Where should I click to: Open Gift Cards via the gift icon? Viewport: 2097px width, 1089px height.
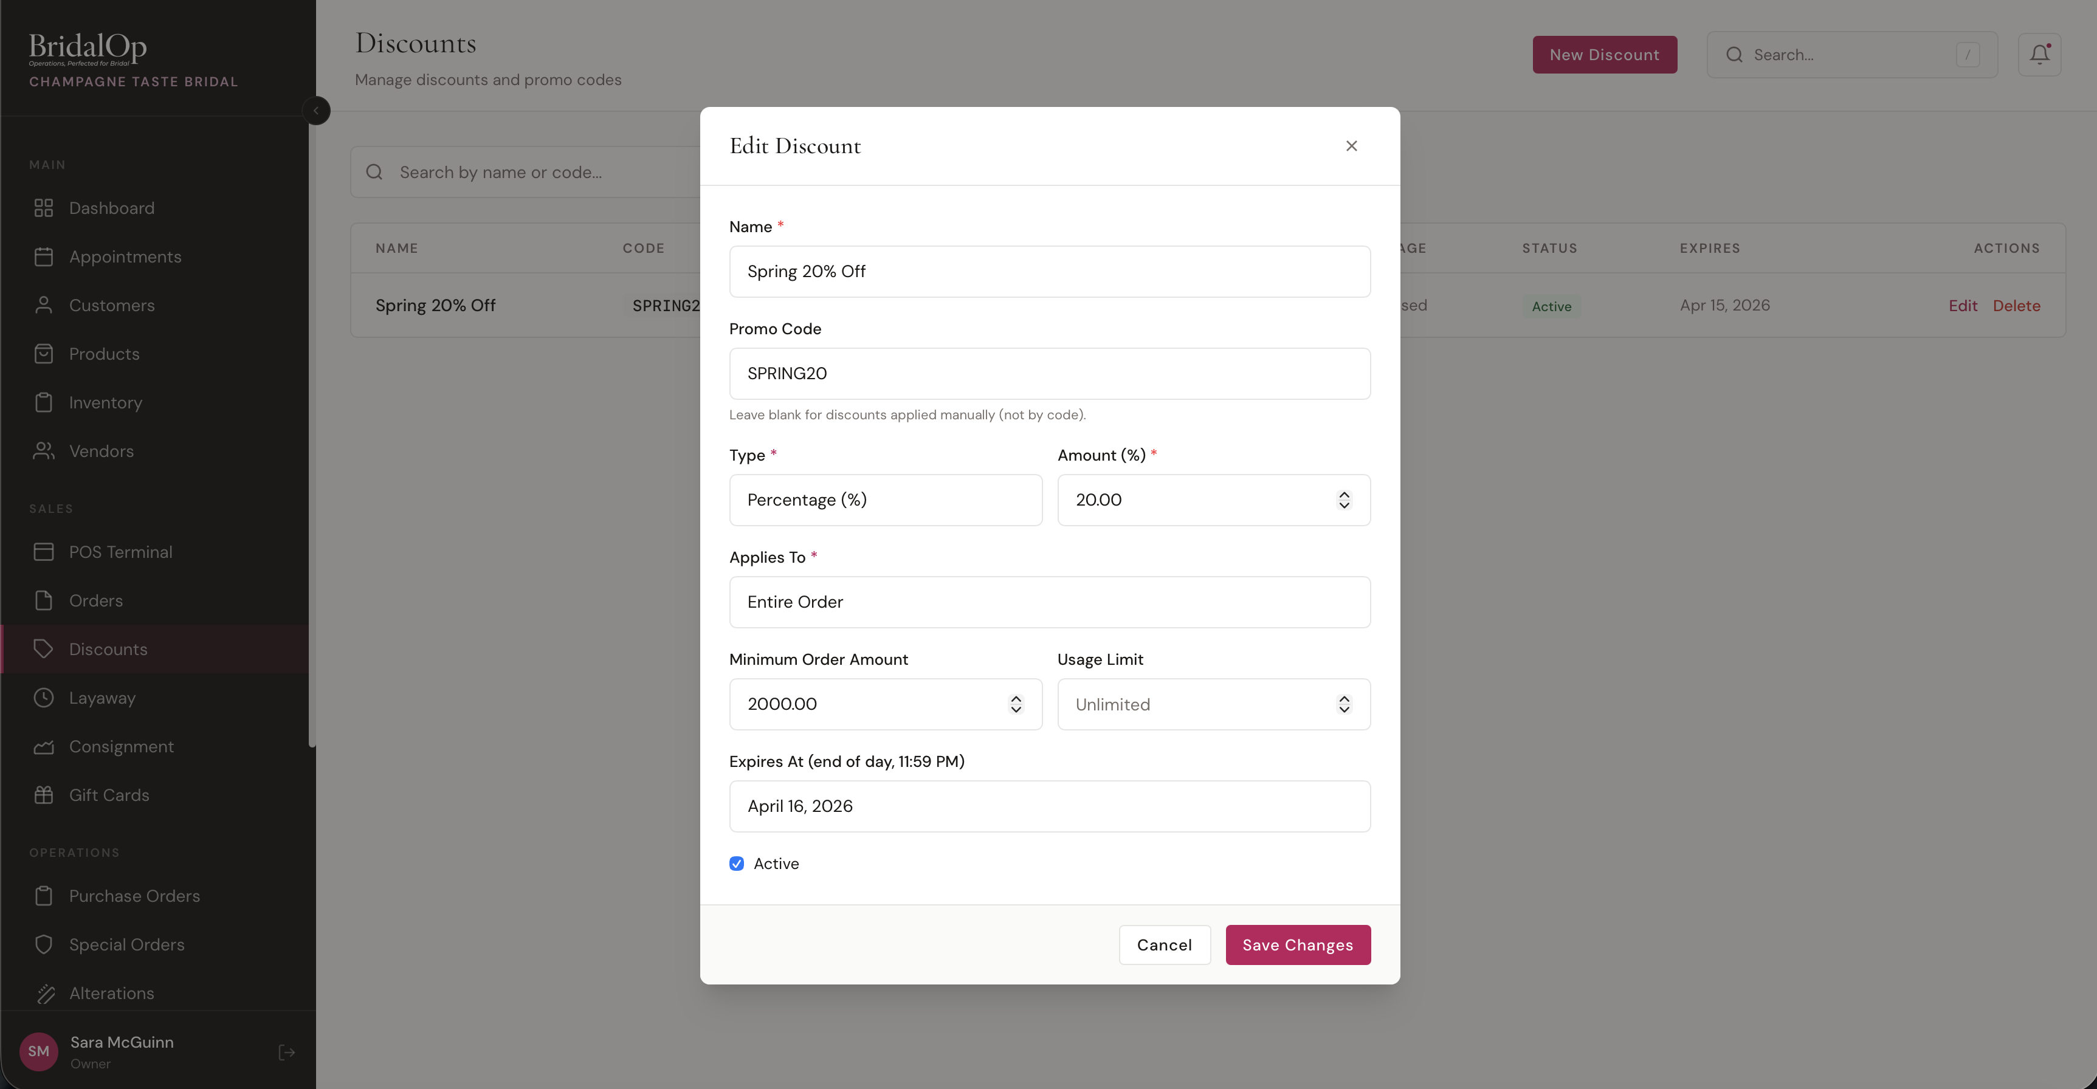click(45, 794)
